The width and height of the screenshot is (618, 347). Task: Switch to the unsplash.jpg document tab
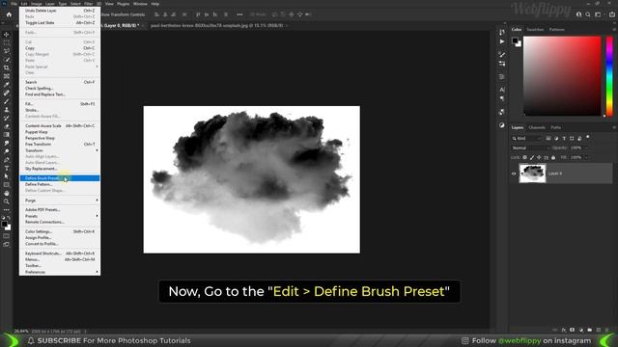[x=216, y=25]
